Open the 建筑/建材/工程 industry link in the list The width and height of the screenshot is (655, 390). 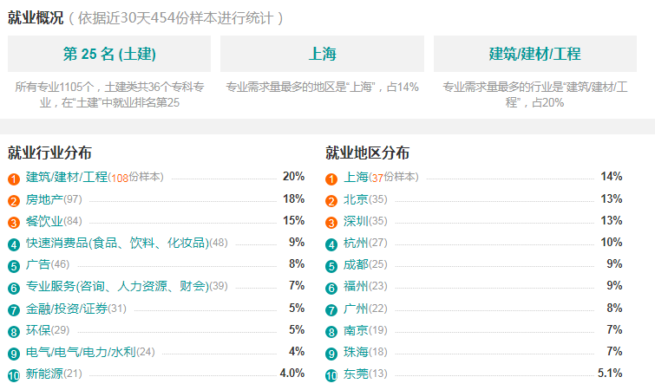[x=67, y=177]
